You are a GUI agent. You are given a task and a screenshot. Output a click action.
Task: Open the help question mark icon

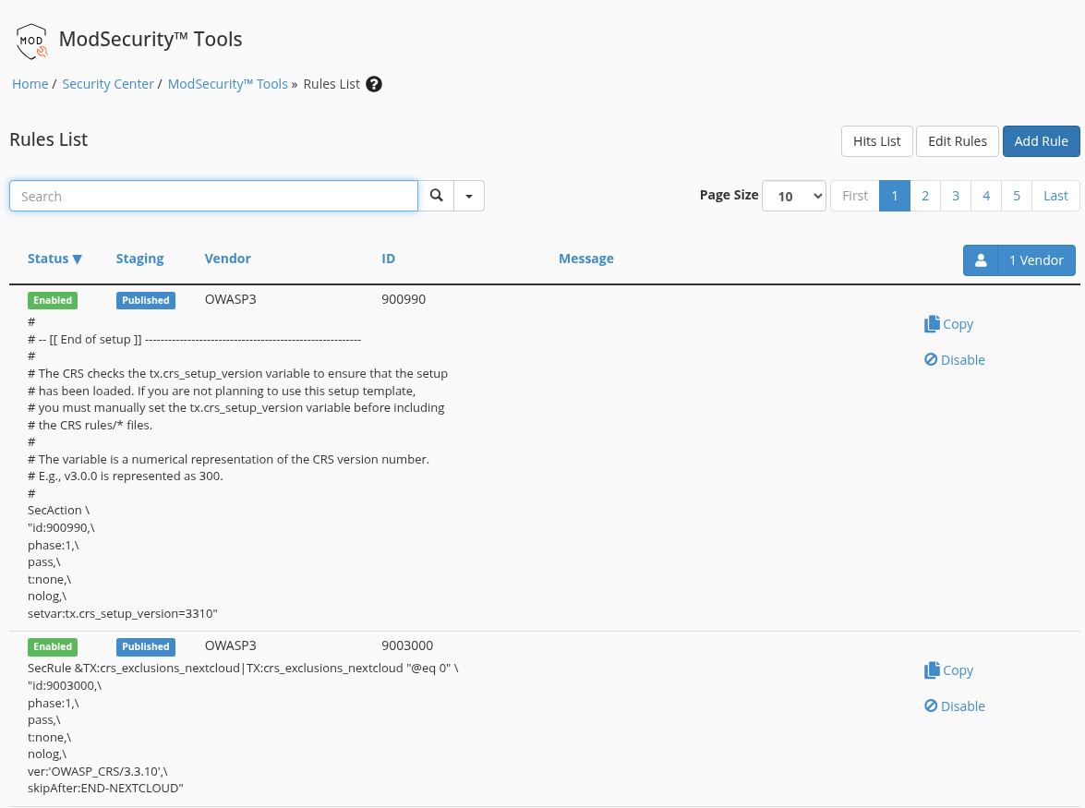(374, 84)
